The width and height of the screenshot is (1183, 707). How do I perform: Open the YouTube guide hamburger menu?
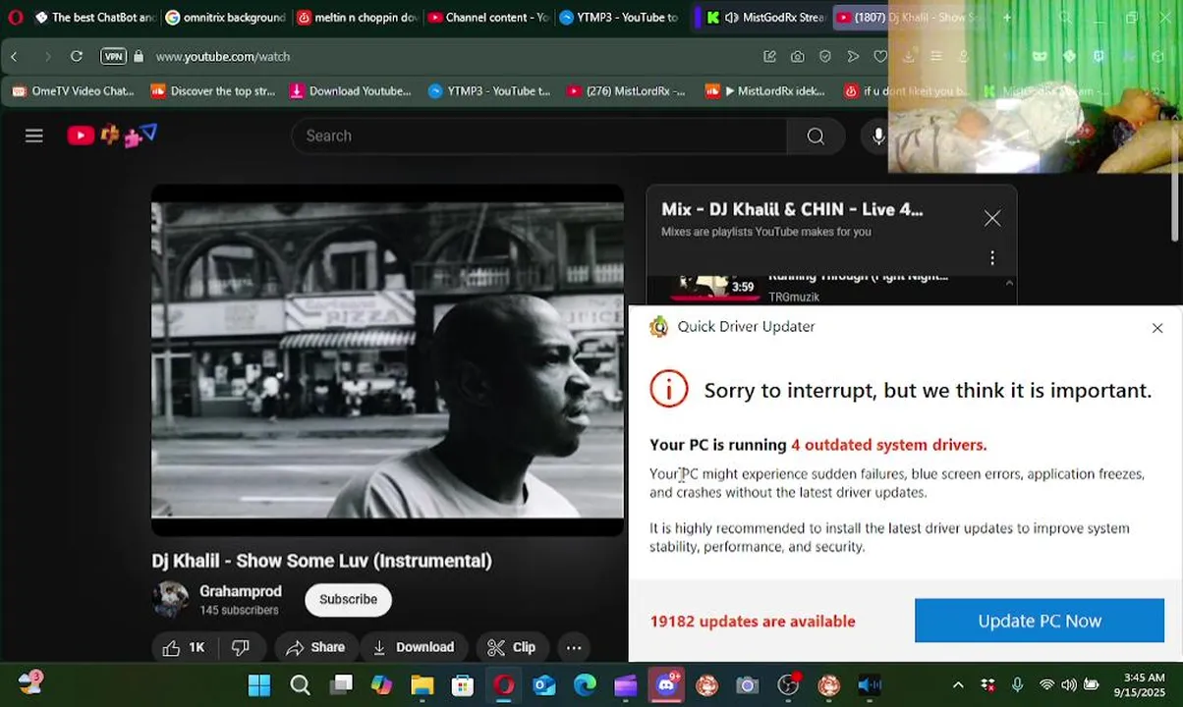pos(34,136)
